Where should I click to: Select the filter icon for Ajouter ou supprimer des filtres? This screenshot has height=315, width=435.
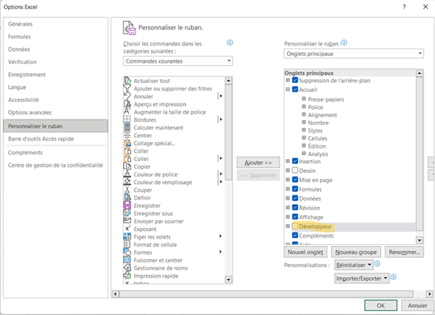pos(128,89)
